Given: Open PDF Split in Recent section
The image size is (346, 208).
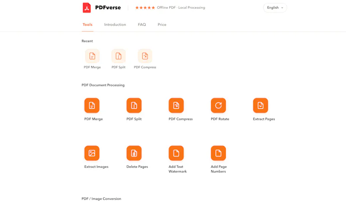Looking at the screenshot, I should pyautogui.click(x=119, y=56).
